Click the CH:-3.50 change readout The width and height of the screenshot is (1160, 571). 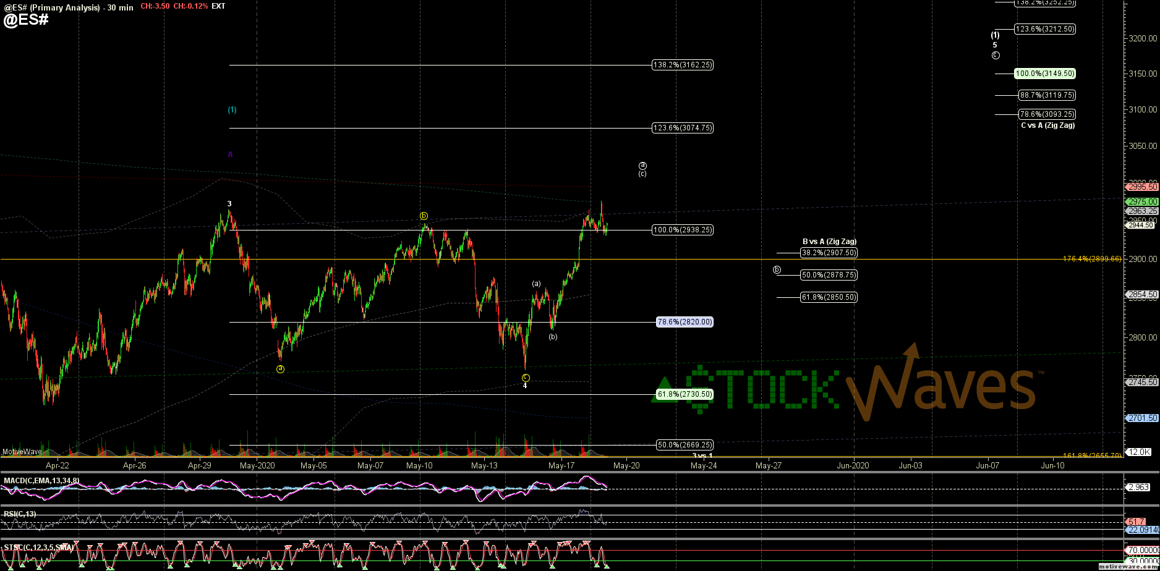(x=155, y=6)
